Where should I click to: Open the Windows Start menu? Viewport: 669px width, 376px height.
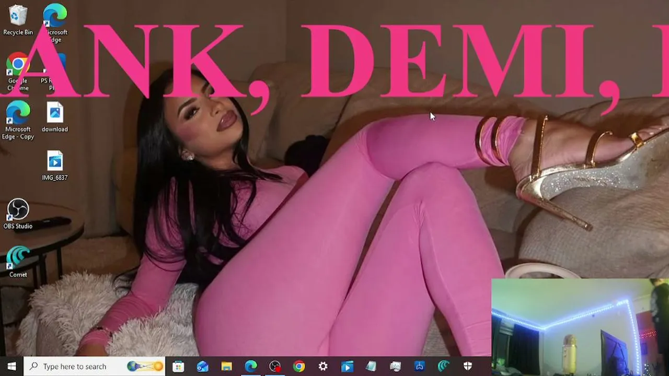11,366
